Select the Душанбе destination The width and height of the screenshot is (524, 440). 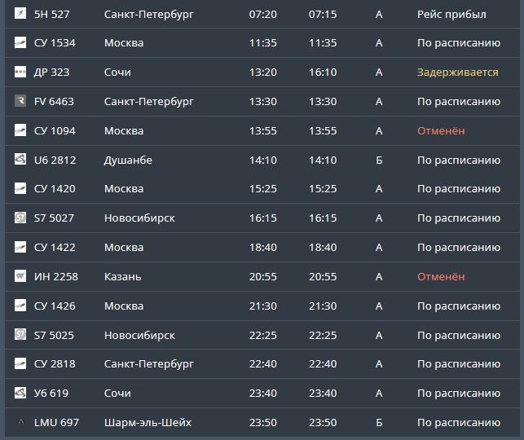(128, 160)
